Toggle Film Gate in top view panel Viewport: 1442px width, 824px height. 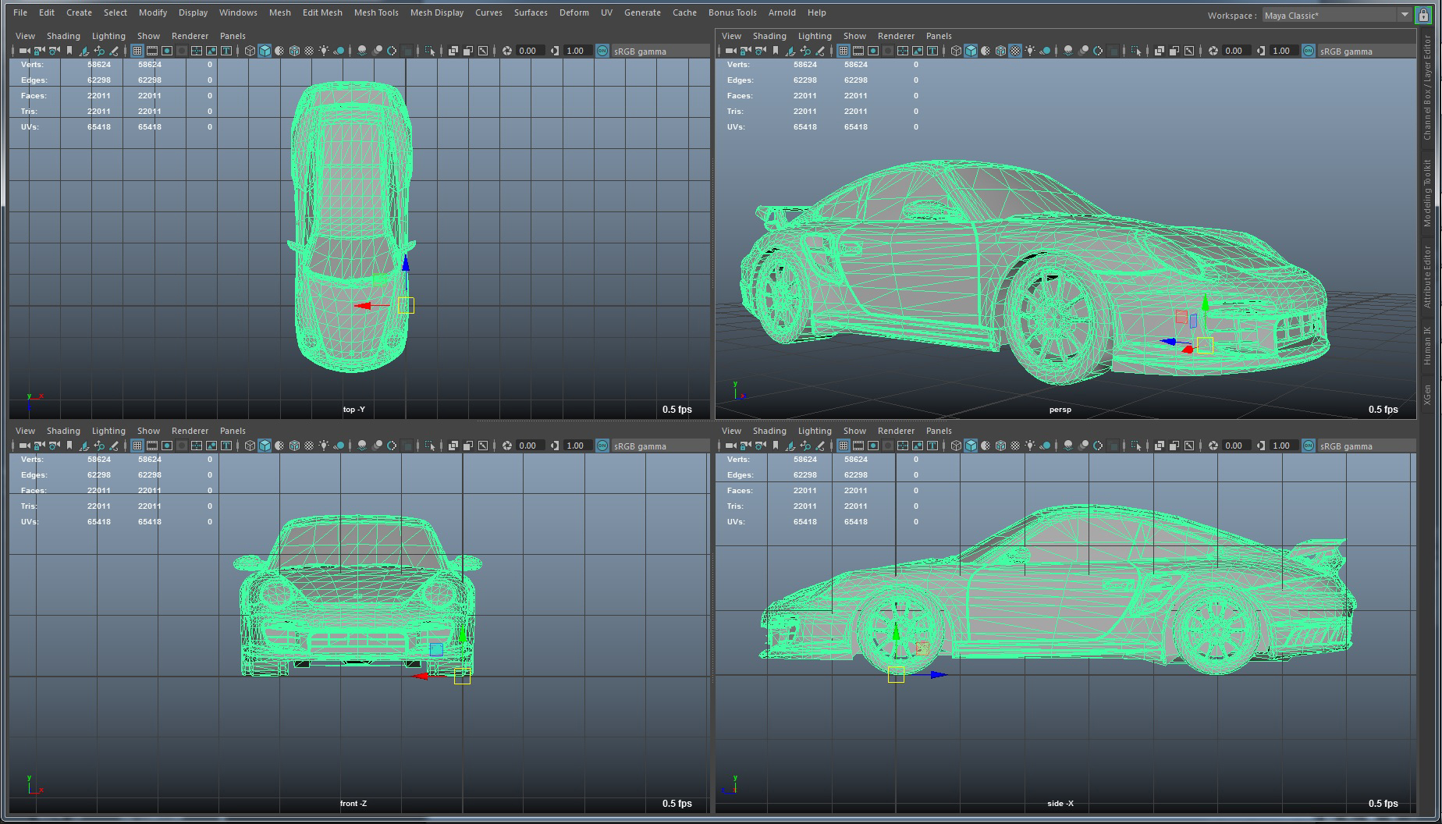152,51
